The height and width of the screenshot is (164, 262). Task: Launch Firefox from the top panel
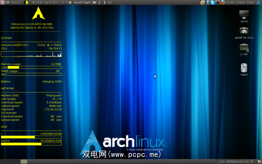222,2
